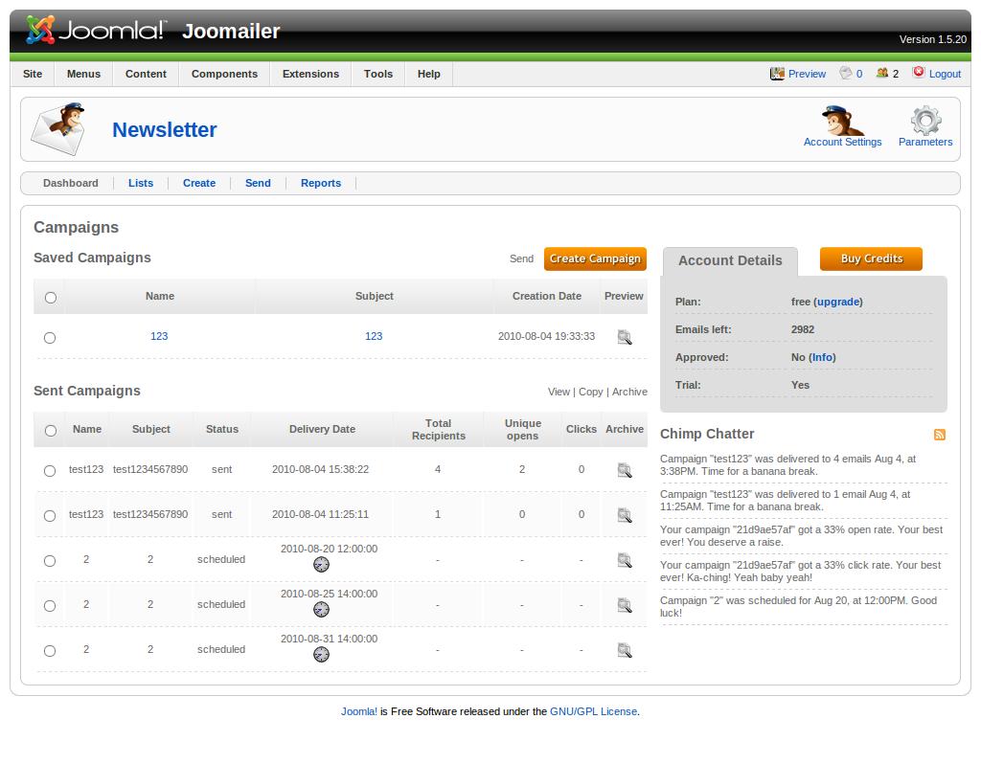Image resolution: width=981 pixels, height=764 pixels.
Task: Go to the Reports tab
Action: pyautogui.click(x=321, y=183)
